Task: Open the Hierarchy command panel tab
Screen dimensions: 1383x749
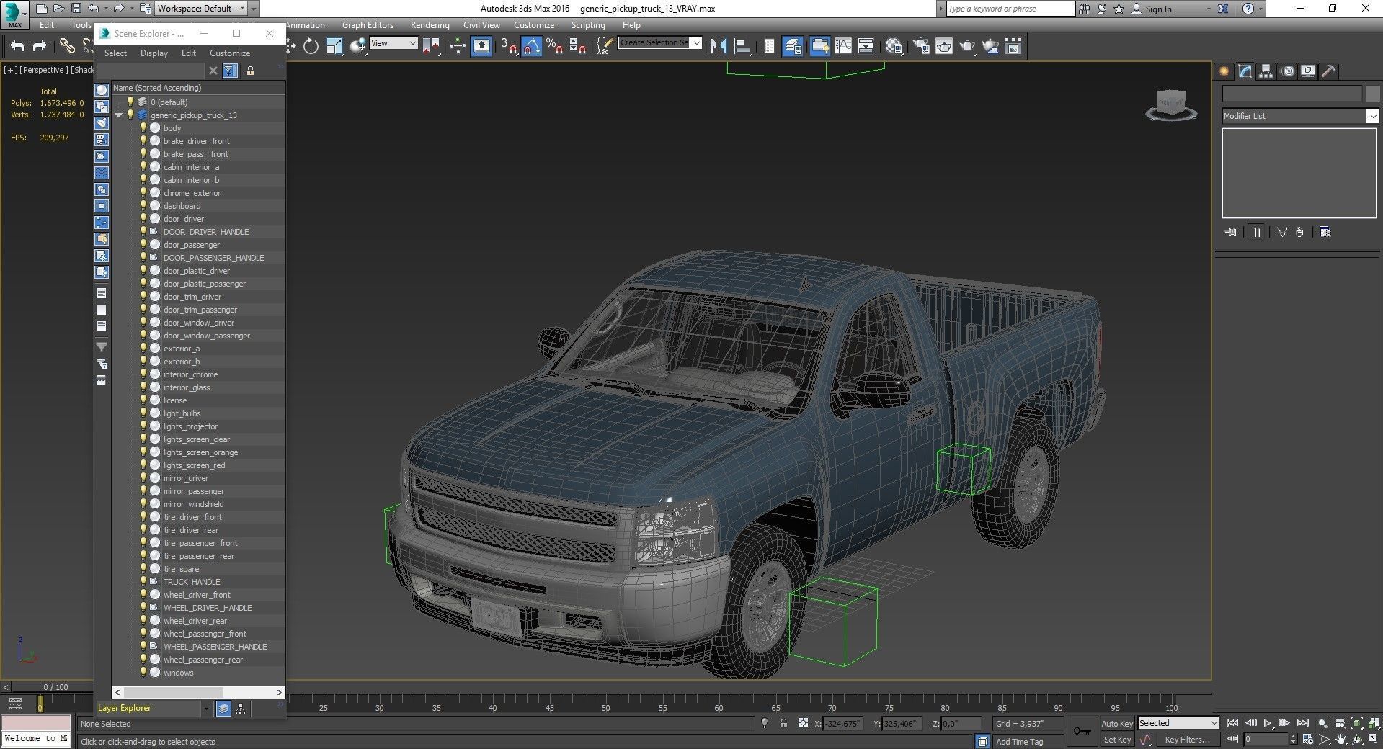Action: (1266, 71)
